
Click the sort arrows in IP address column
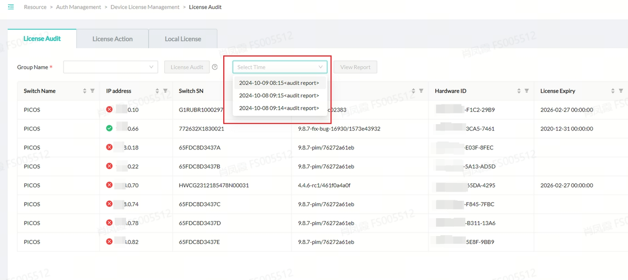pos(157,91)
